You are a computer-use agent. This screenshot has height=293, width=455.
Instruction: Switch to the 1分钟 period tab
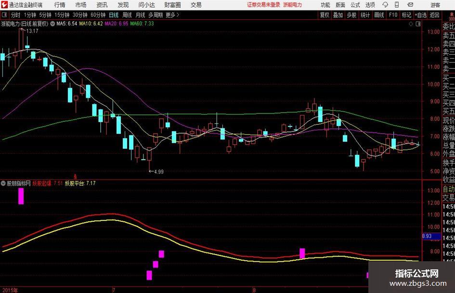[x=29, y=15]
